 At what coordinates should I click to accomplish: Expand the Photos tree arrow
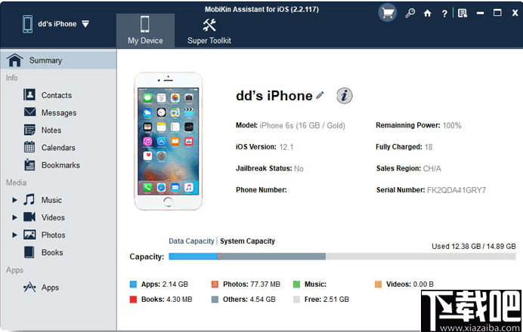point(14,235)
